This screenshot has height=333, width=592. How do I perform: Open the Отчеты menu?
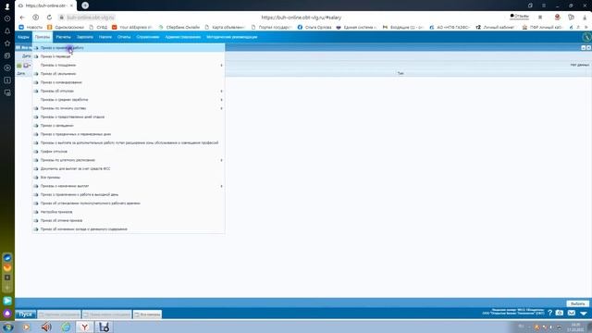tap(124, 37)
